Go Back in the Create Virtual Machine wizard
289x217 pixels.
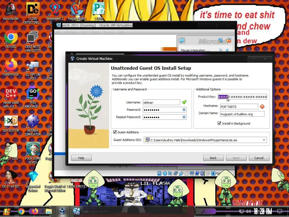213,158
